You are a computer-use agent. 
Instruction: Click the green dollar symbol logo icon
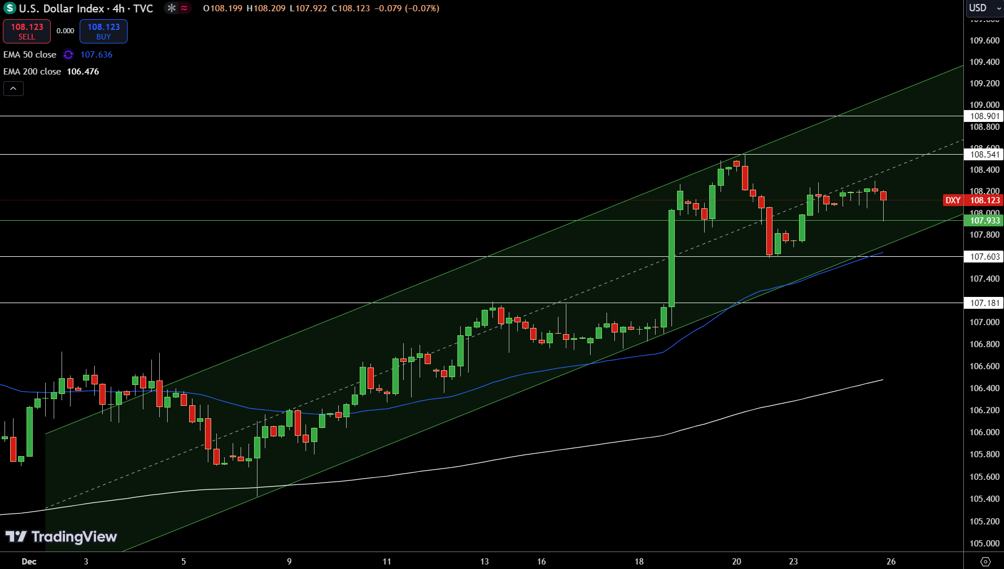10,8
